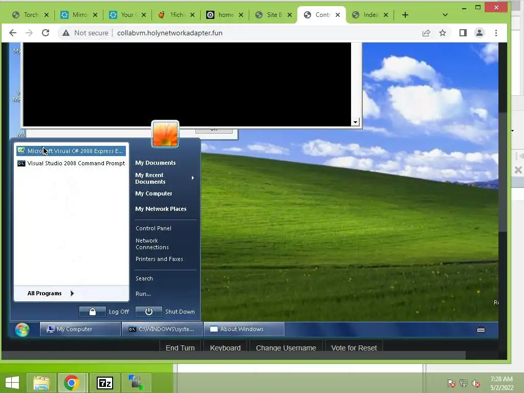Expand All Programs list
524x393 pixels.
[x=51, y=293]
